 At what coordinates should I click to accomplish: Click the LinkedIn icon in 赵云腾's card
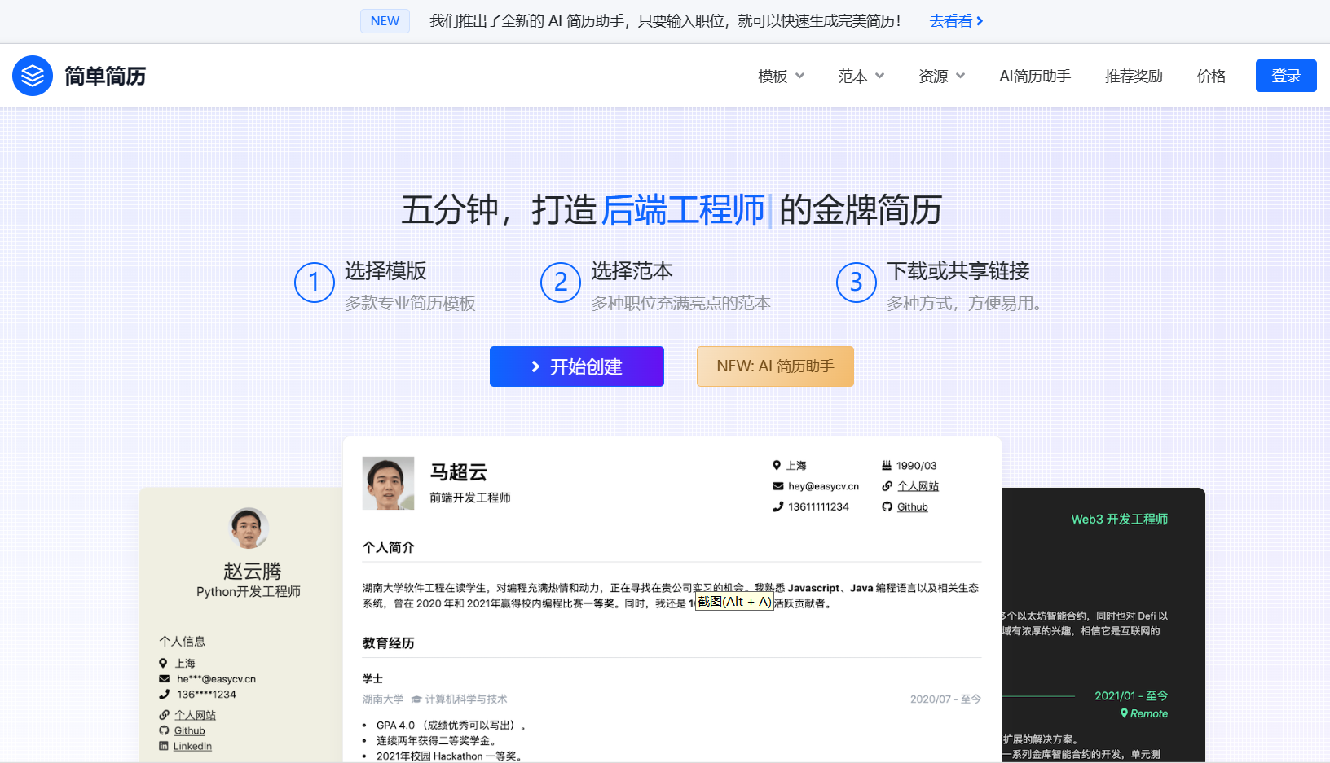(x=162, y=746)
